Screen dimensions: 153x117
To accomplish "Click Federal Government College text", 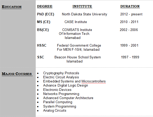I will [79, 46].
